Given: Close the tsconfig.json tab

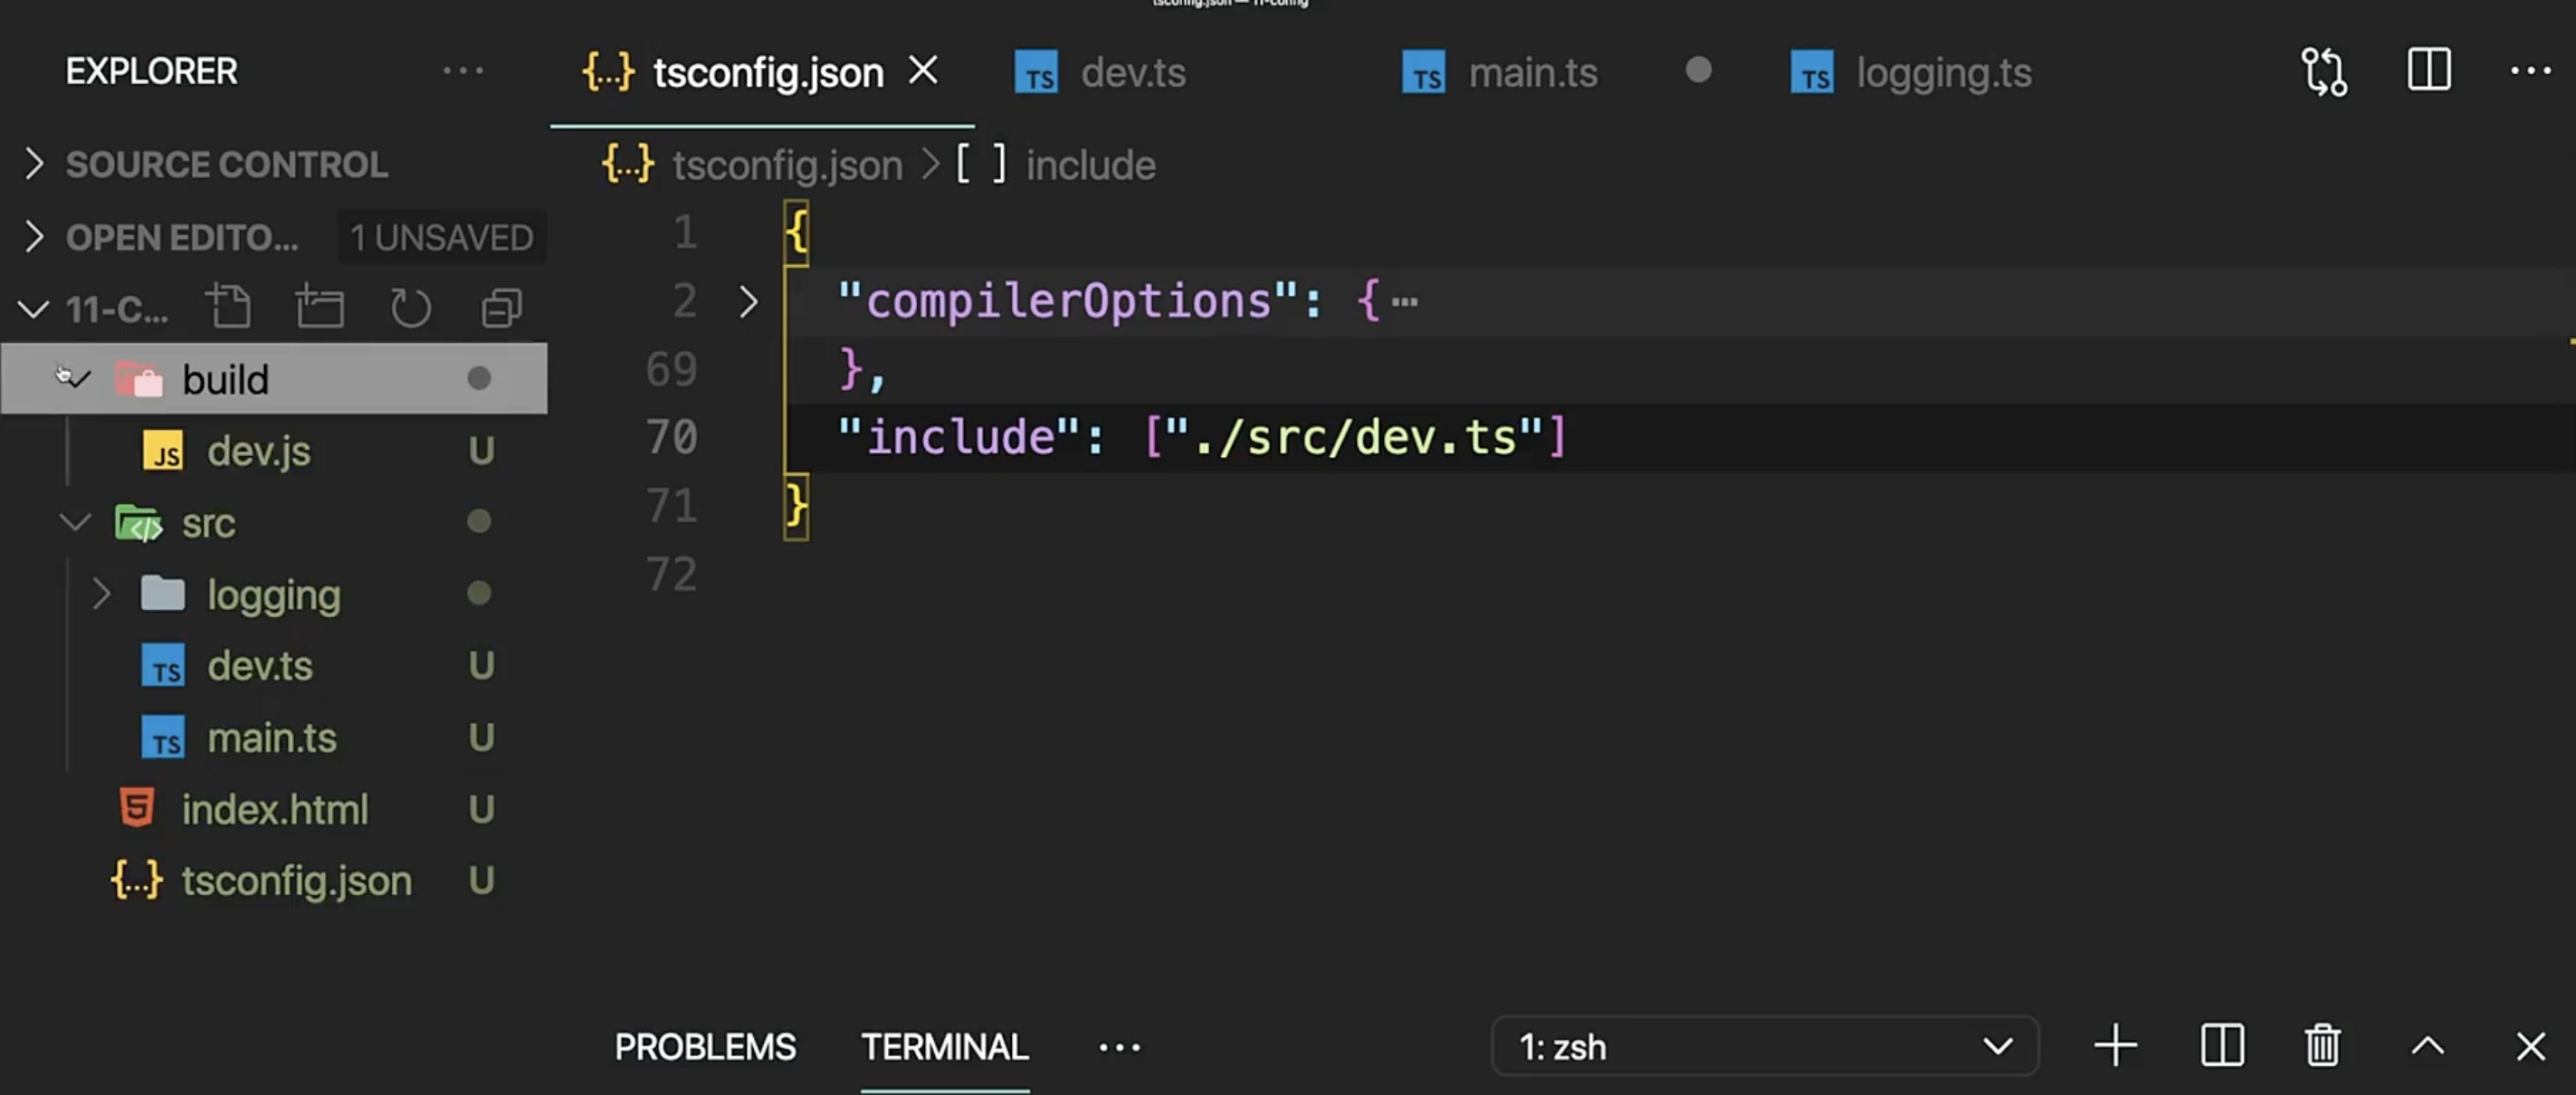Looking at the screenshot, I should coord(922,70).
